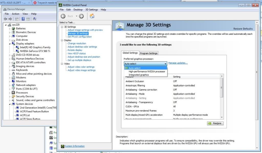Click the Forward arrow in NVIDIA toolbar
Image resolution: width=262 pixels, height=153 pixels.
[x=81, y=16]
